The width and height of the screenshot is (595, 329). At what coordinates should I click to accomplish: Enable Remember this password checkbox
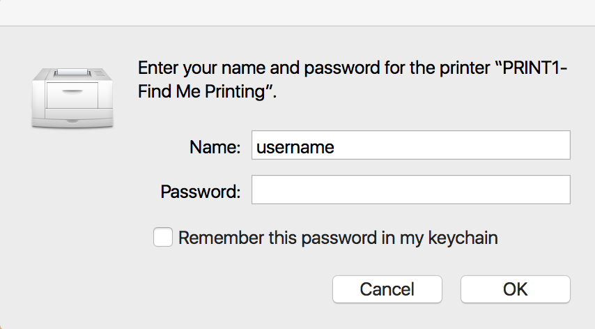163,238
